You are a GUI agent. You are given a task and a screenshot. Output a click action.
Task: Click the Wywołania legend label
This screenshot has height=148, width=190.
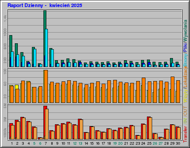tap(185, 30)
